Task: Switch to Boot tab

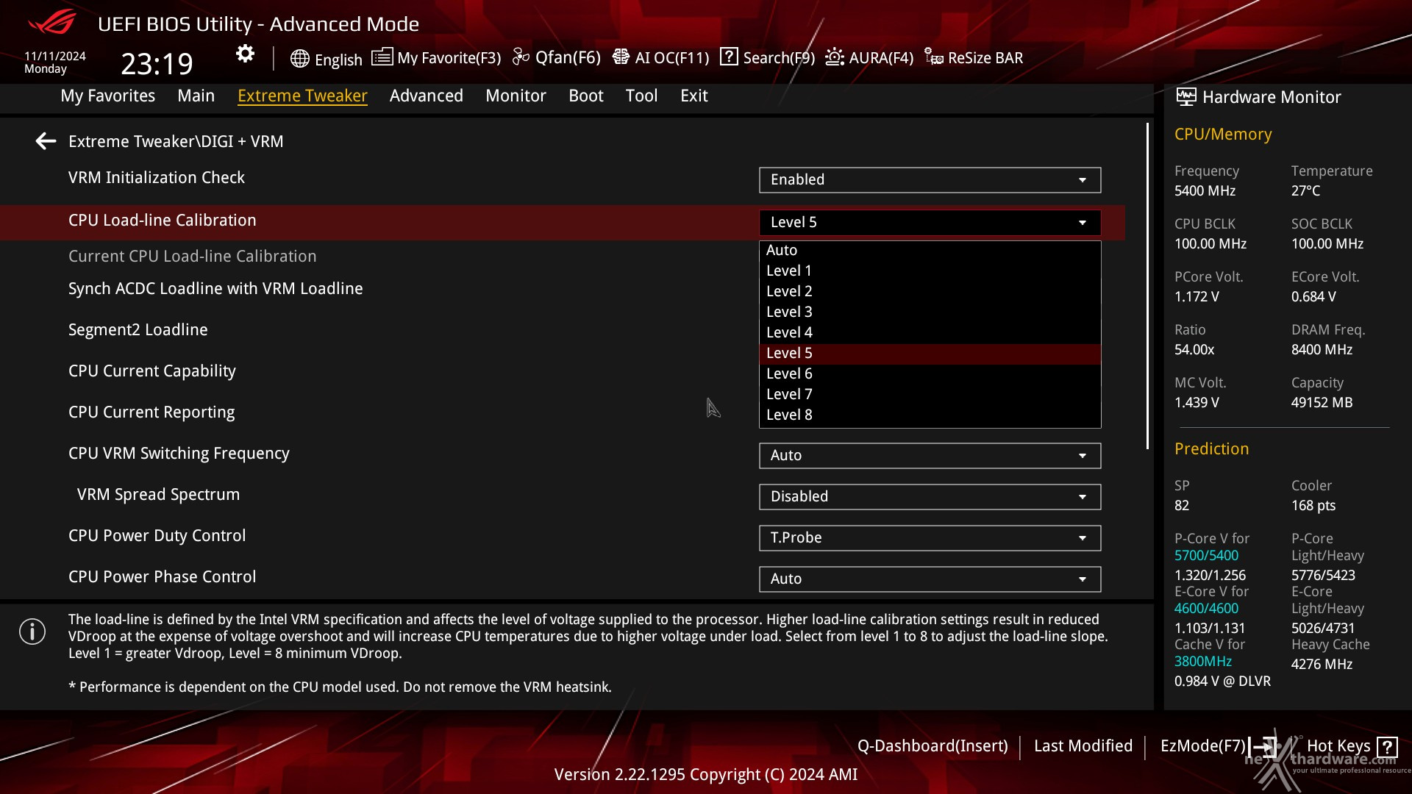Action: click(x=586, y=96)
